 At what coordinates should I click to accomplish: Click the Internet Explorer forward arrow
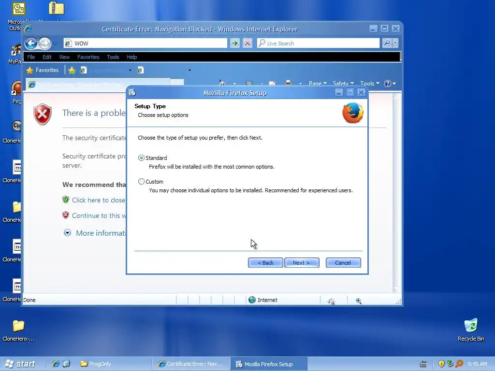(x=45, y=43)
